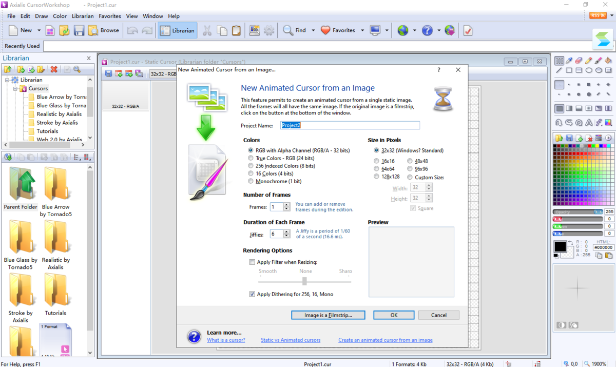Select the Color Picker eyedropper tool
The width and height of the screenshot is (616, 367).
569,61
